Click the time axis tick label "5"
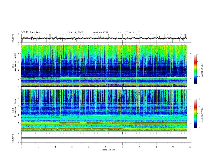 [x=106, y=147]
